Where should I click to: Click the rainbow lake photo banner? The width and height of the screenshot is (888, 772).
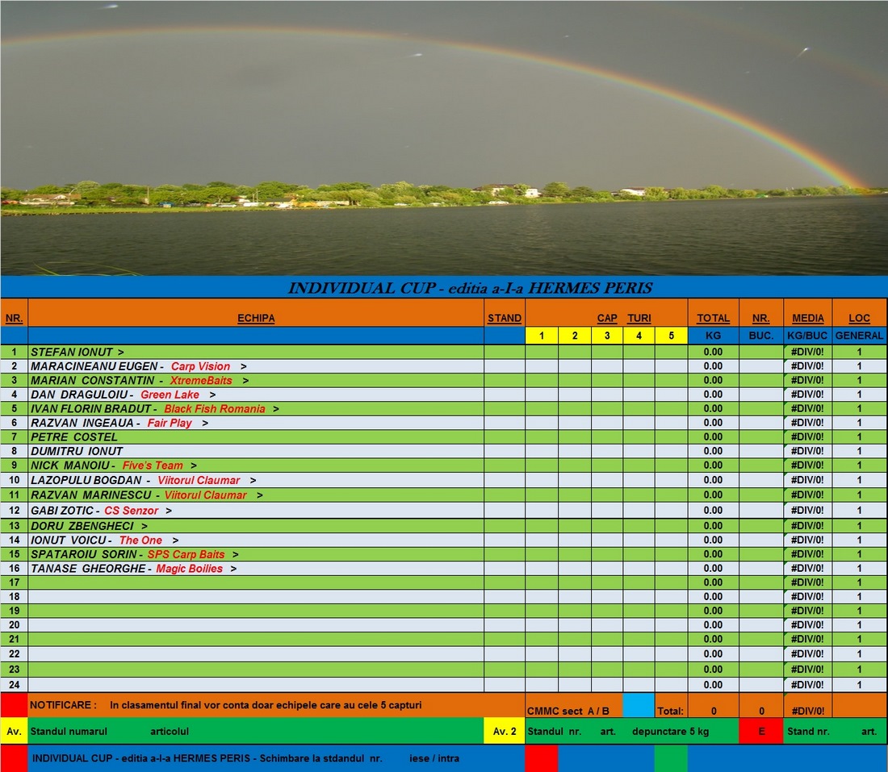(x=444, y=137)
